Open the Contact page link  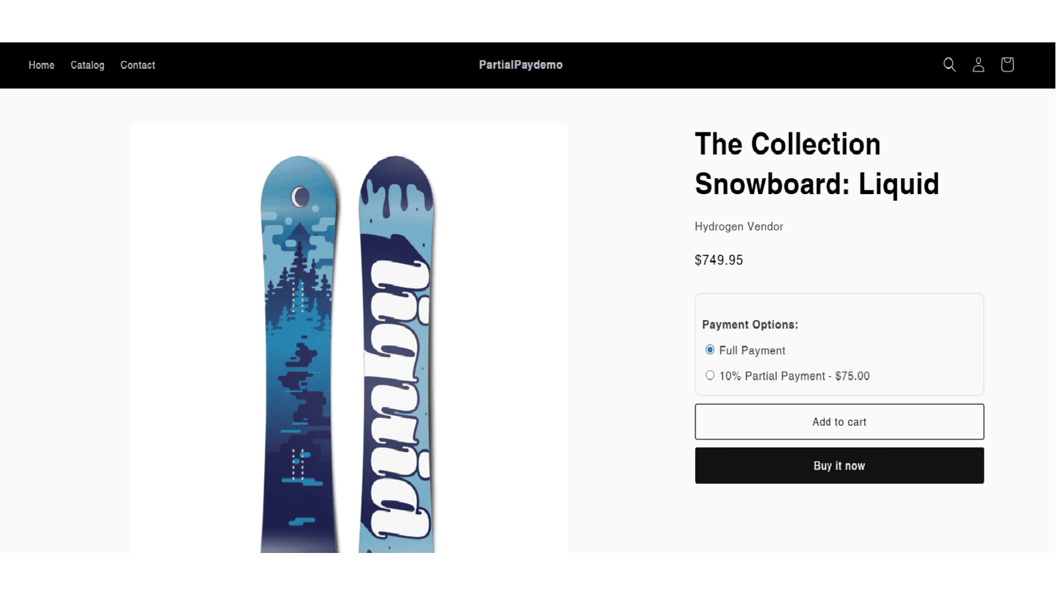pos(137,65)
